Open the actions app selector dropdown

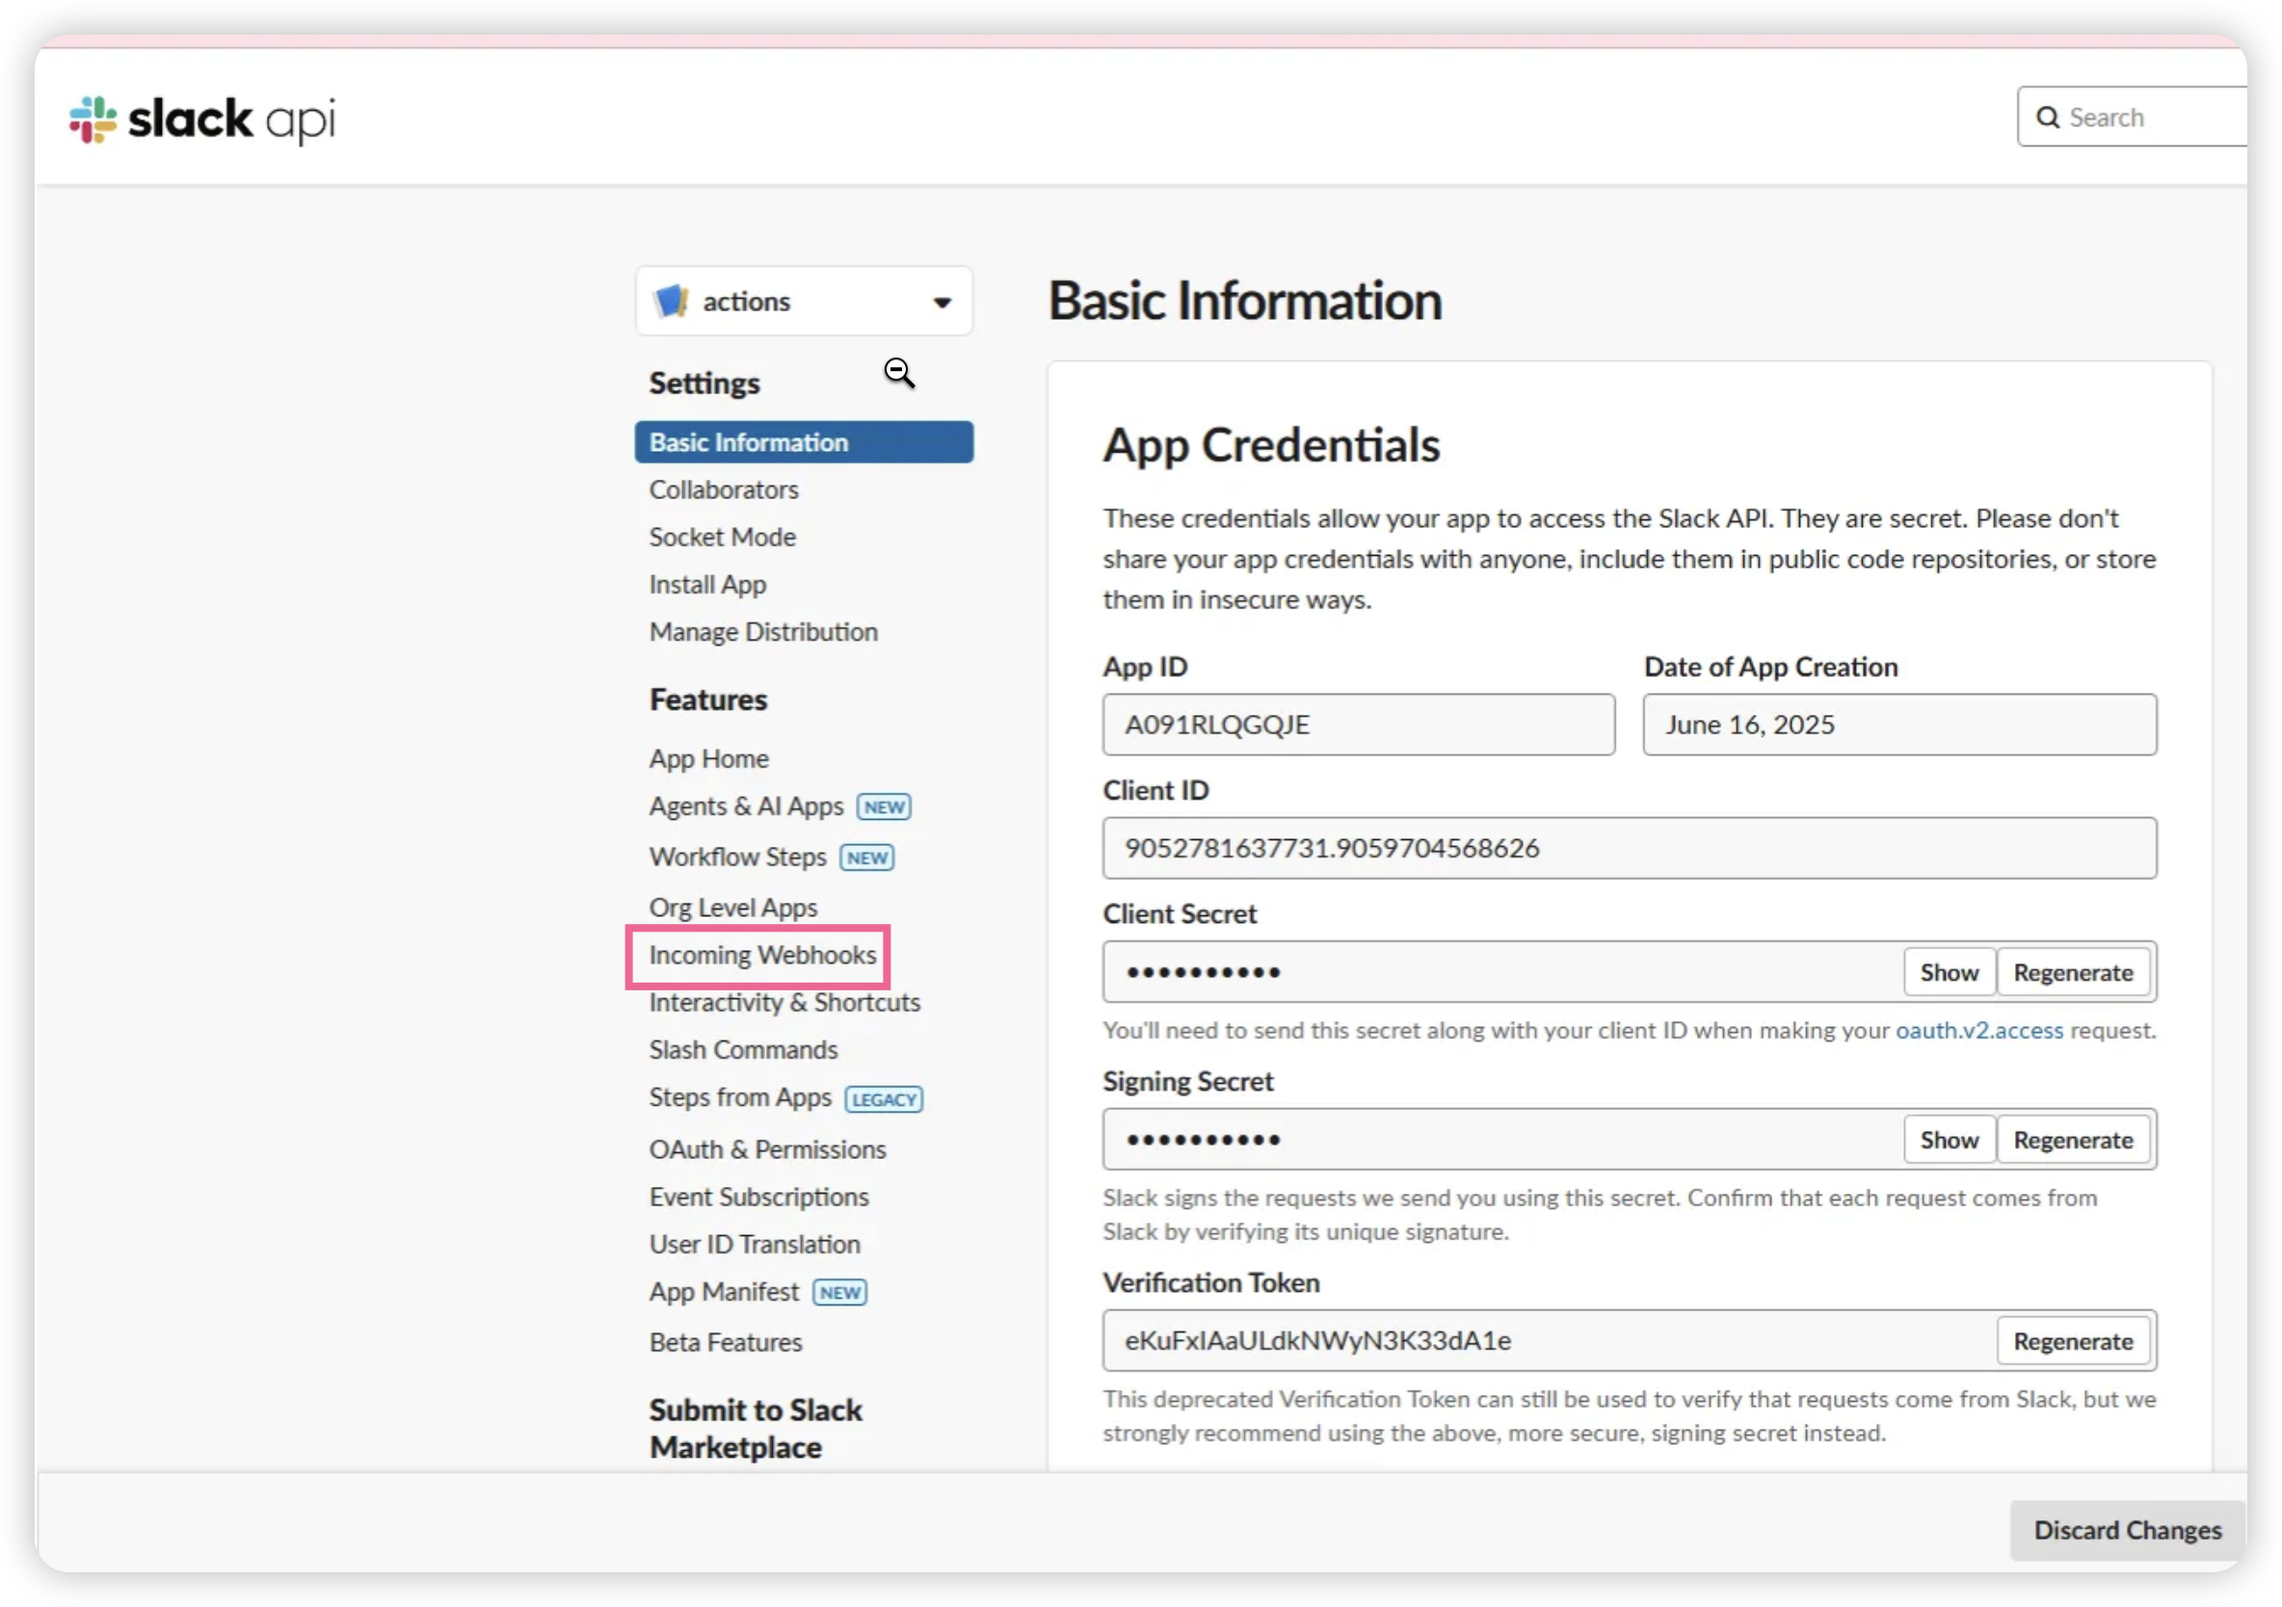click(x=803, y=301)
